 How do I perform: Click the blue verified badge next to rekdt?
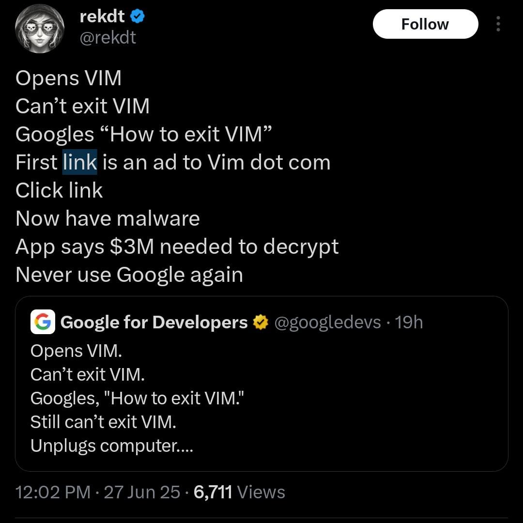137,16
